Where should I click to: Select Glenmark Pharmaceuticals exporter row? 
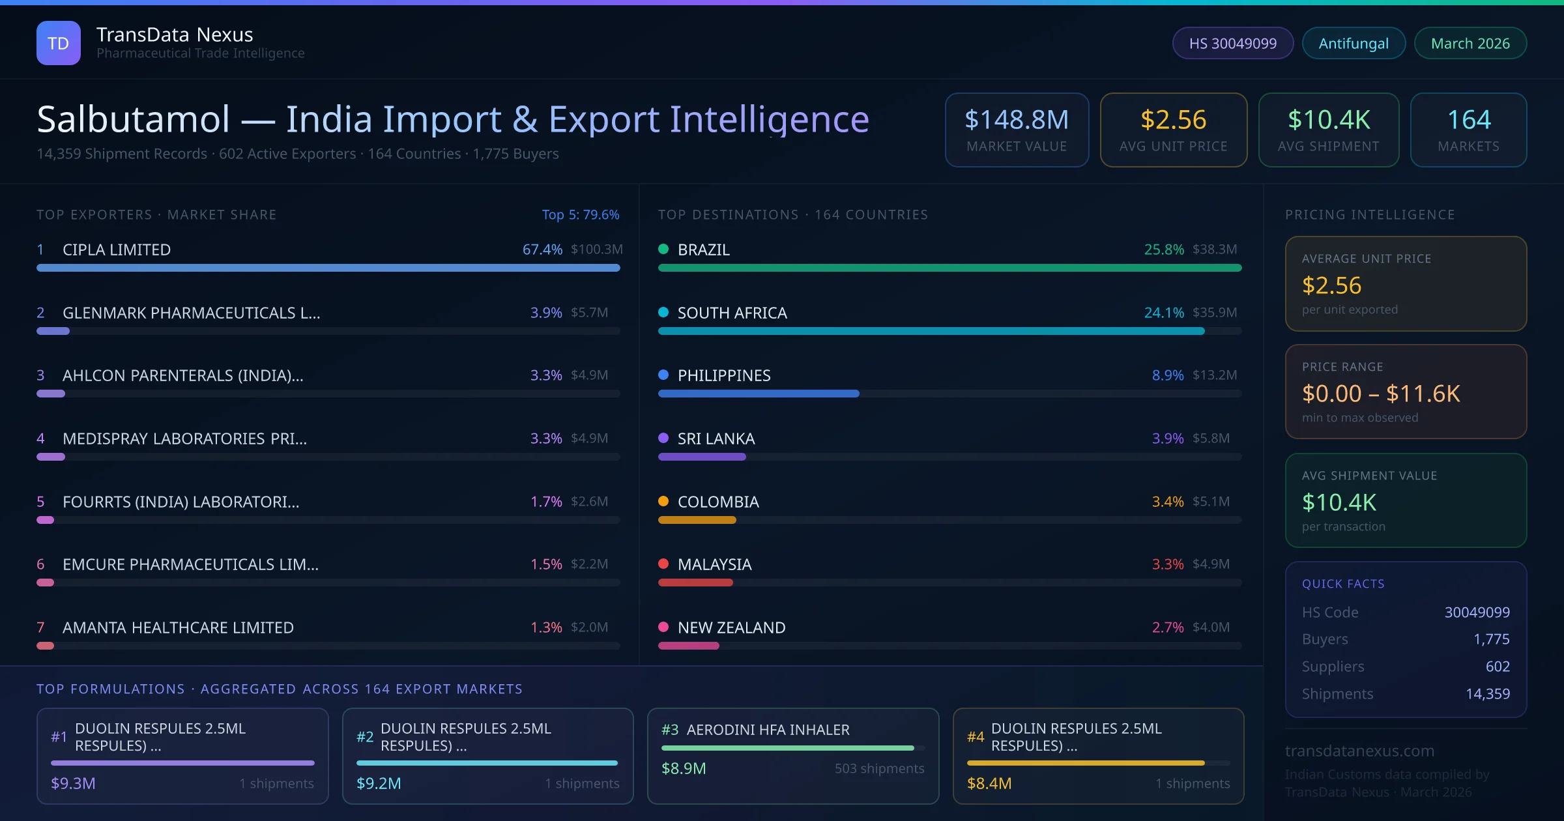tap(191, 313)
